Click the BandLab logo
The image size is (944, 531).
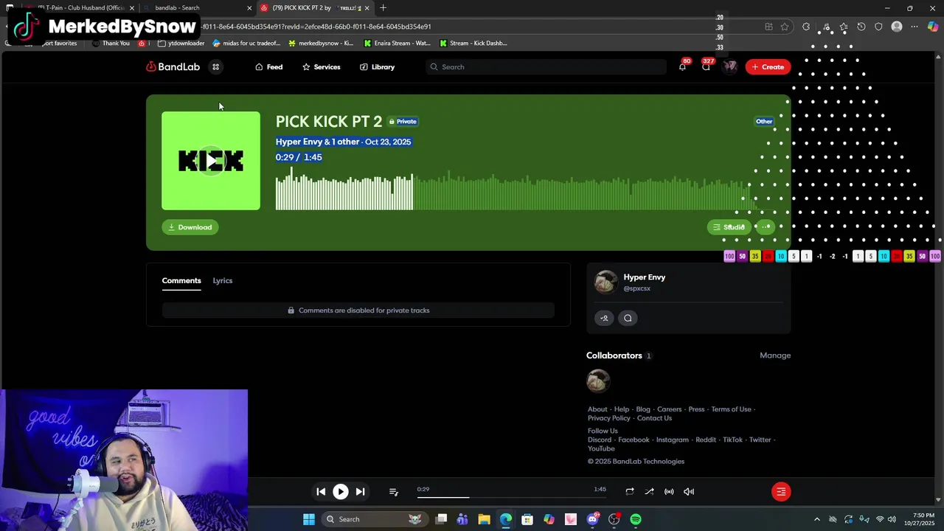173,67
